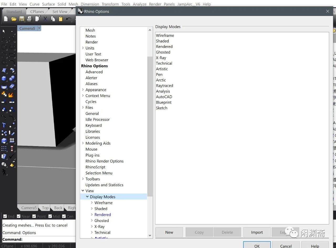
Task: Click the options tree vertical scrollbar thumb
Action: [x=150, y=126]
